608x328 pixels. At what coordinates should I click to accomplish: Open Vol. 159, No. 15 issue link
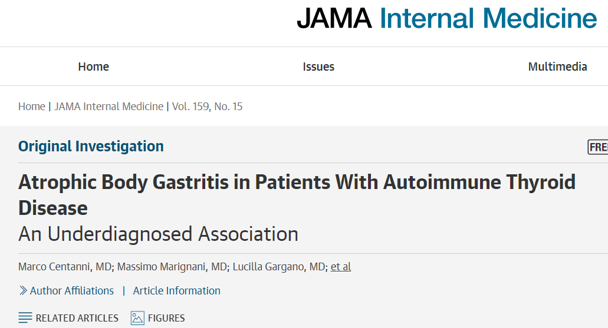pyautogui.click(x=207, y=107)
